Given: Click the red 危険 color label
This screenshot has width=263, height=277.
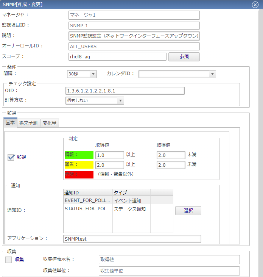Looking at the screenshot, I should [x=79, y=174].
